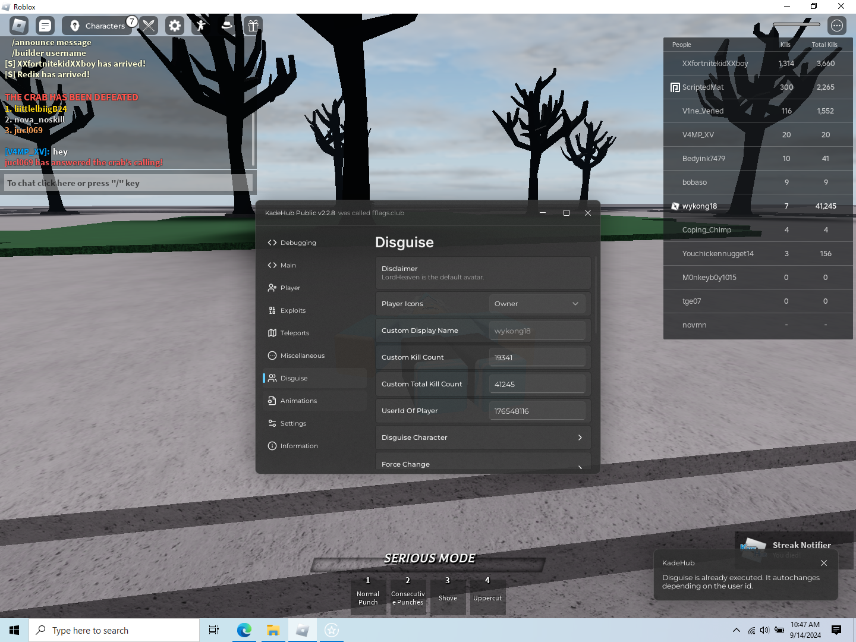Select bobaso in the leaderboard
This screenshot has height=642, width=856.
[758, 182]
